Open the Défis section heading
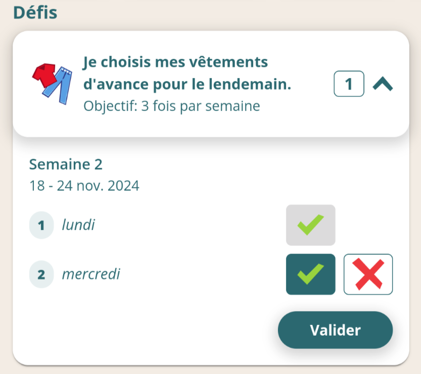421x374 pixels. [35, 13]
